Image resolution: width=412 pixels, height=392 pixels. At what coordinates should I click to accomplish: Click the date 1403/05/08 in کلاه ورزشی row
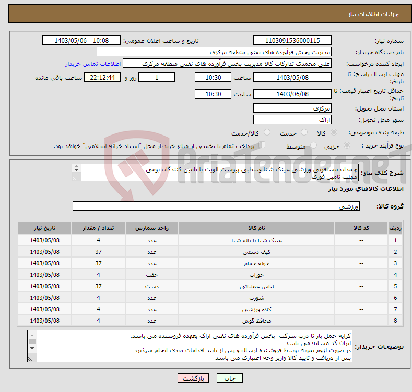[45, 309]
